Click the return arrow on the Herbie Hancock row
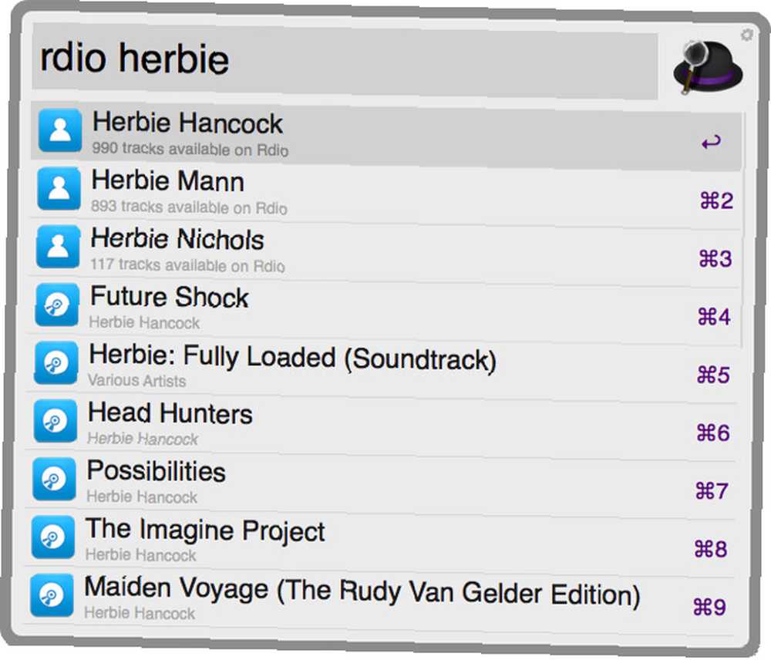Screen dimensions: 771x660 click(711, 142)
